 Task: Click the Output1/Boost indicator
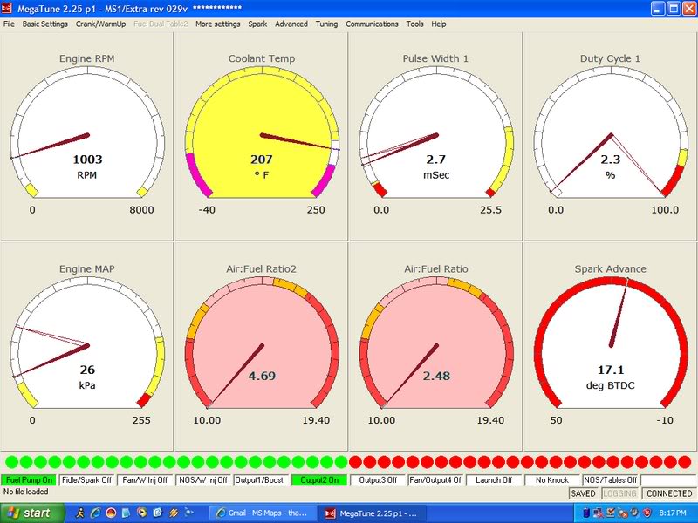260,480
